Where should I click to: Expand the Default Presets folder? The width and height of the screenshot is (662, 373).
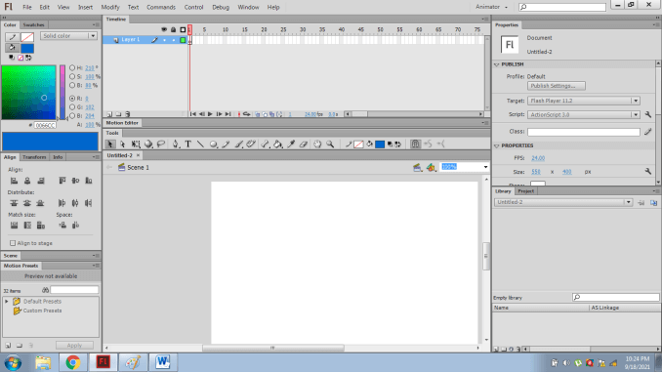point(7,301)
